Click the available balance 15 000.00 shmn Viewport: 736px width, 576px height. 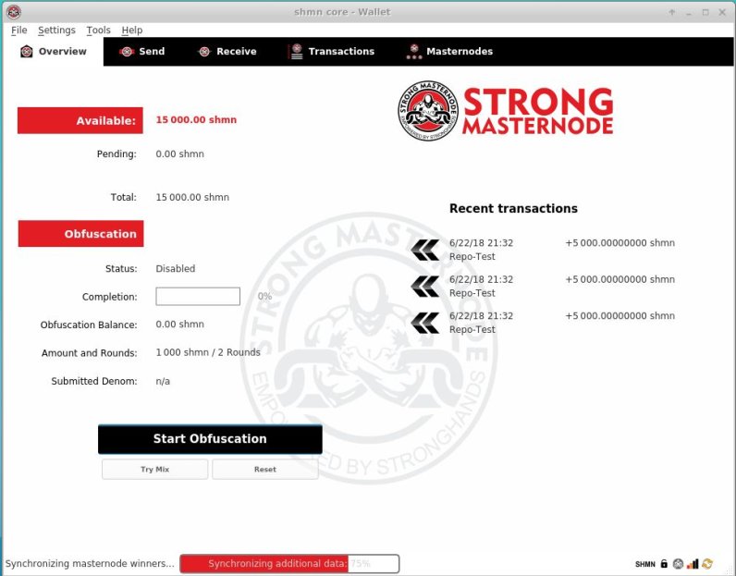(196, 119)
